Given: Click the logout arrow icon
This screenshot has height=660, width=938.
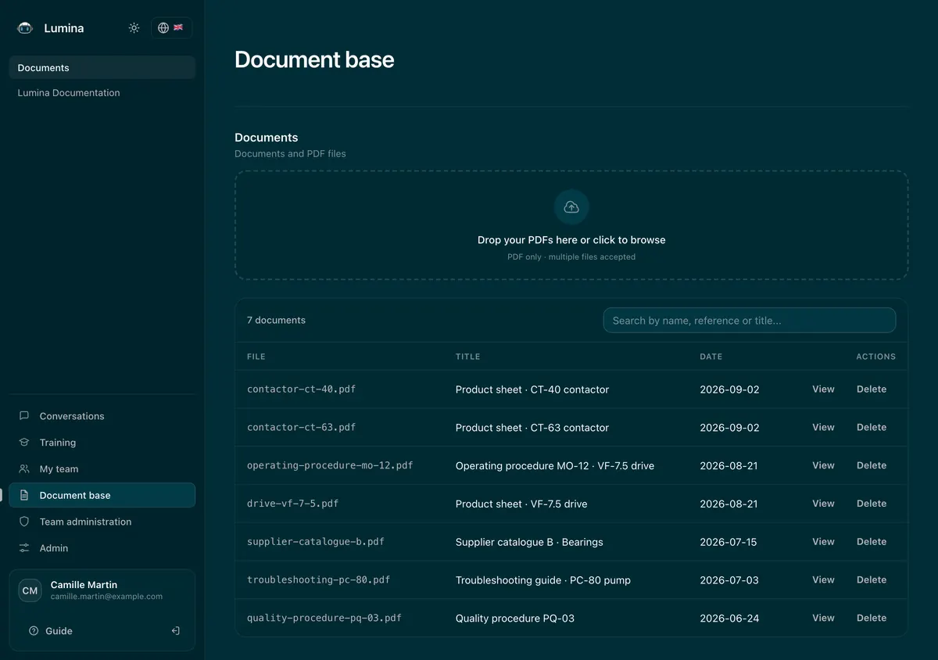Looking at the screenshot, I should [x=176, y=631].
